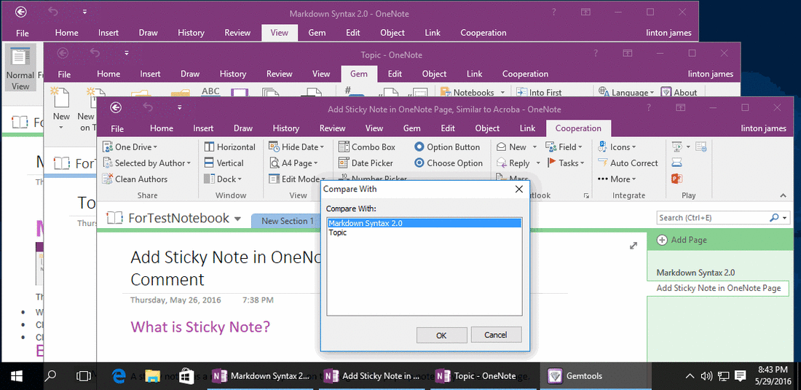Open Windows Start menu
This screenshot has width=801, height=390.
17,376
